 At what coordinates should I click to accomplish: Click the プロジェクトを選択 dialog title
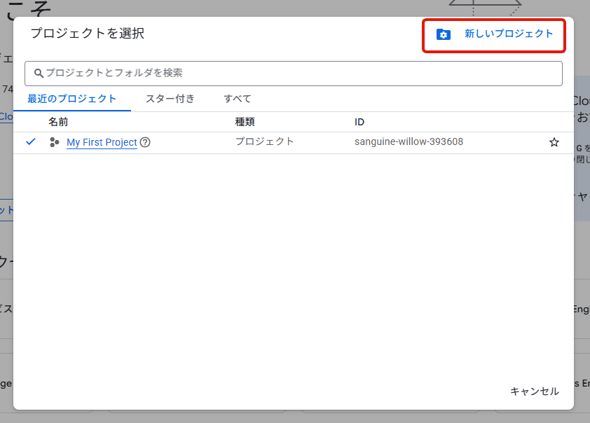click(88, 33)
